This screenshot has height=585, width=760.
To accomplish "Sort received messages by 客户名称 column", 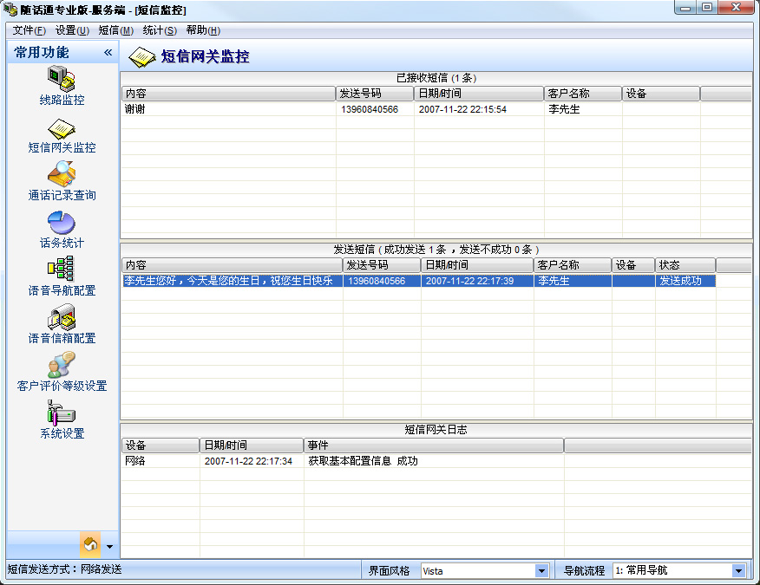I will [x=583, y=94].
